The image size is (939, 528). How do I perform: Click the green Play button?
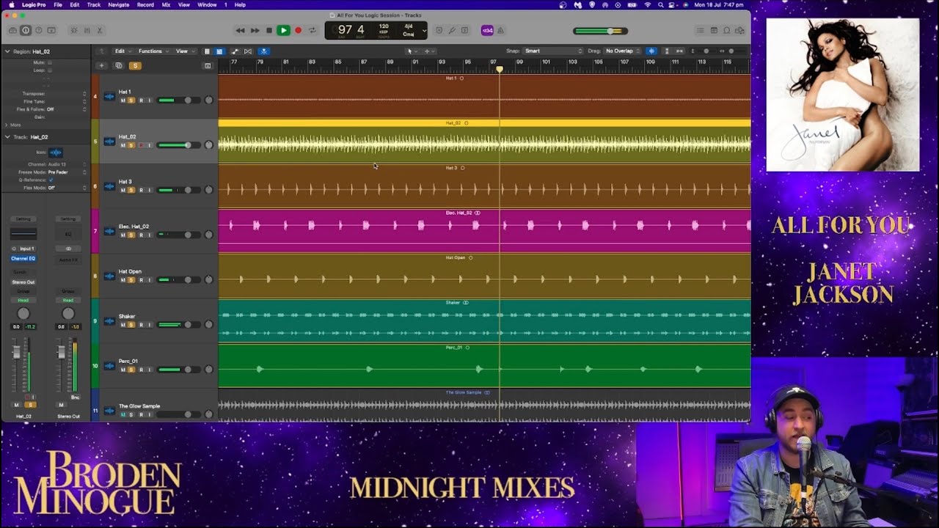coord(283,30)
